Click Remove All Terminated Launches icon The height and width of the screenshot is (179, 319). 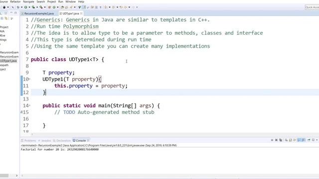point(281,140)
